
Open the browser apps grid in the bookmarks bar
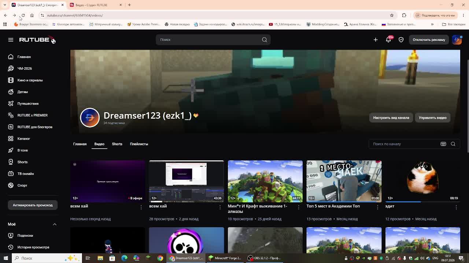click(x=5, y=24)
